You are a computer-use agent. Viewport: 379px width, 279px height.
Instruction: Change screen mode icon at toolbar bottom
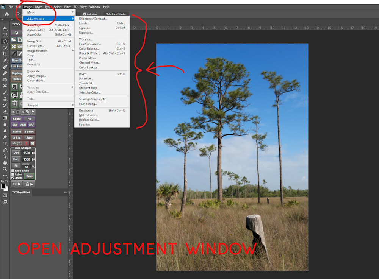click(5, 202)
